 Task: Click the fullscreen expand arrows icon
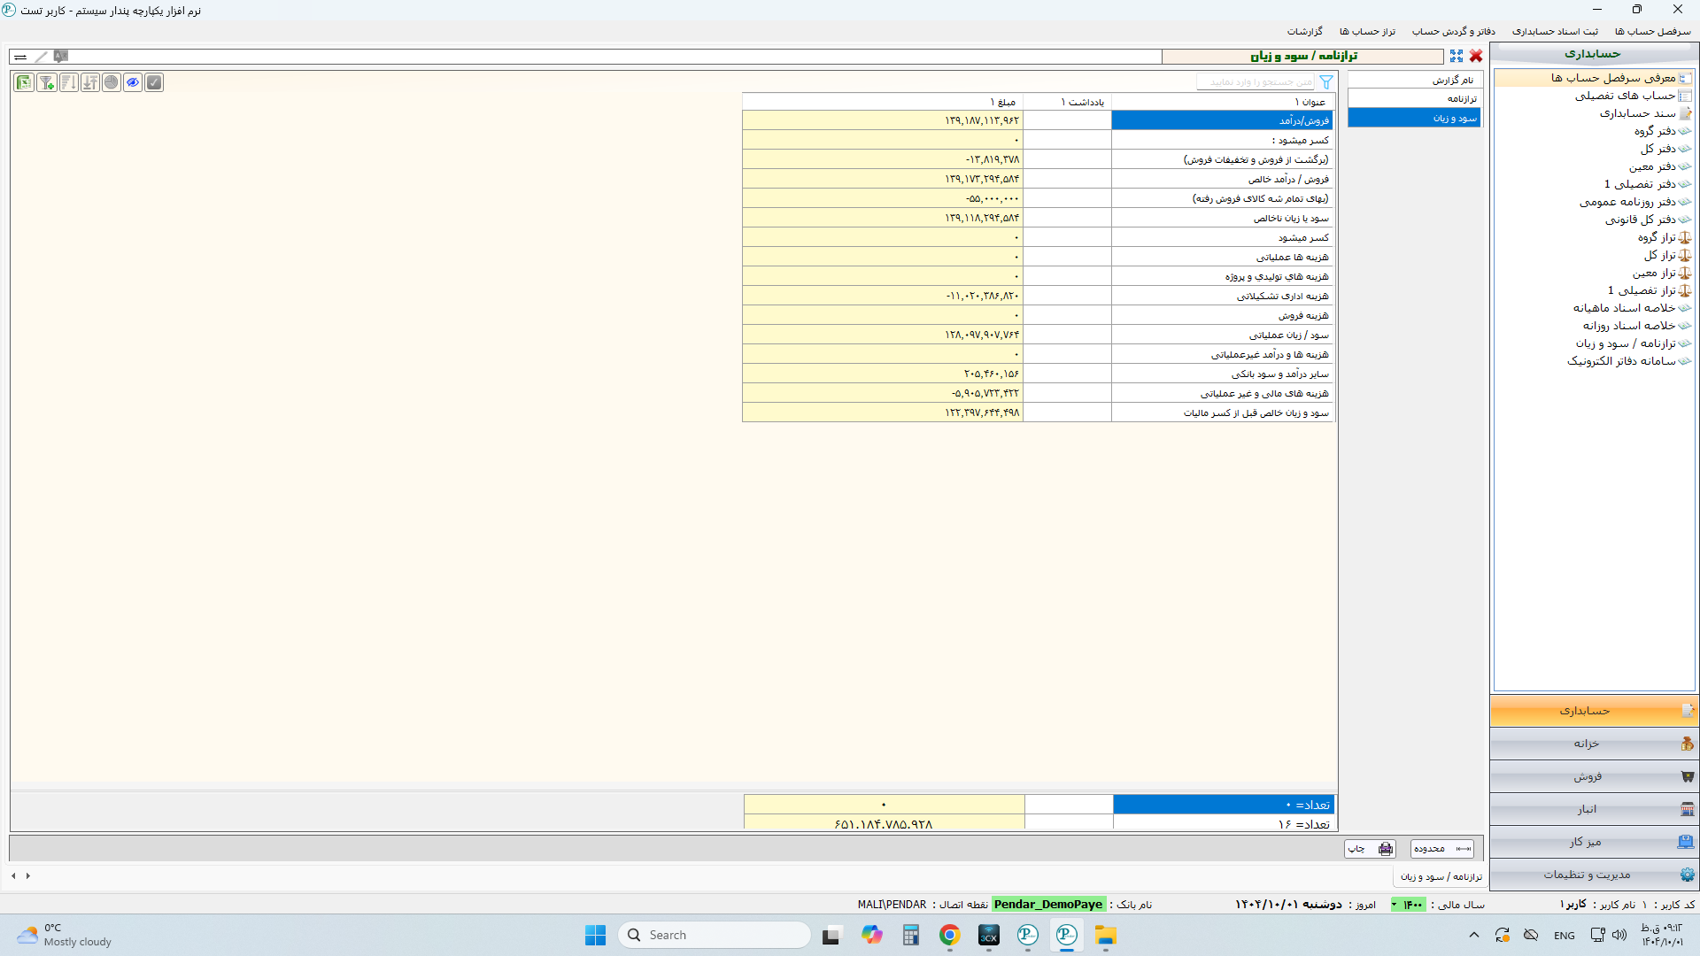(x=1457, y=56)
